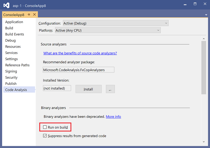This screenshot has width=210, height=148.
Task: Follow the More info link
Action: click(113, 117)
